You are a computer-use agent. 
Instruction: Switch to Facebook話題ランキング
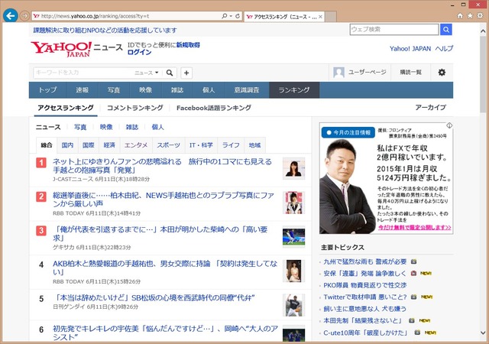pos(214,108)
